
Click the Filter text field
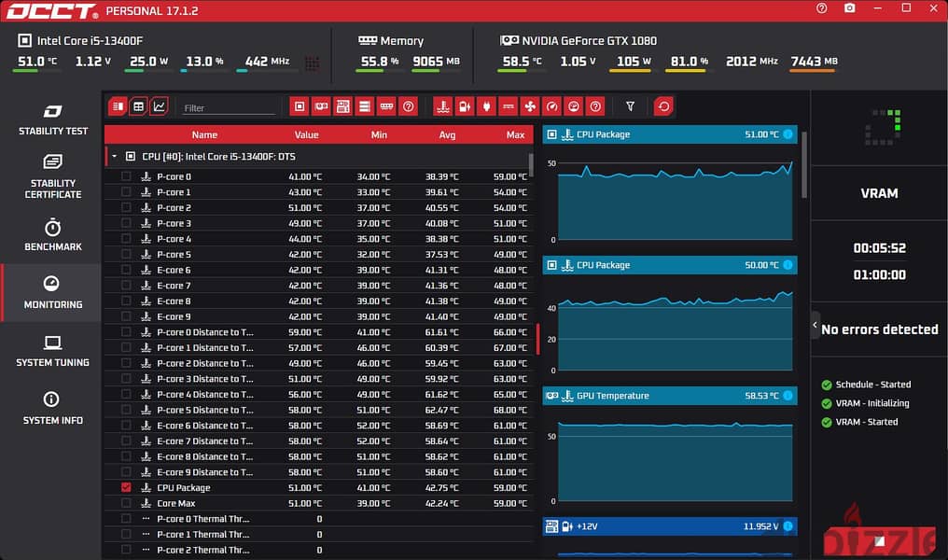229,107
